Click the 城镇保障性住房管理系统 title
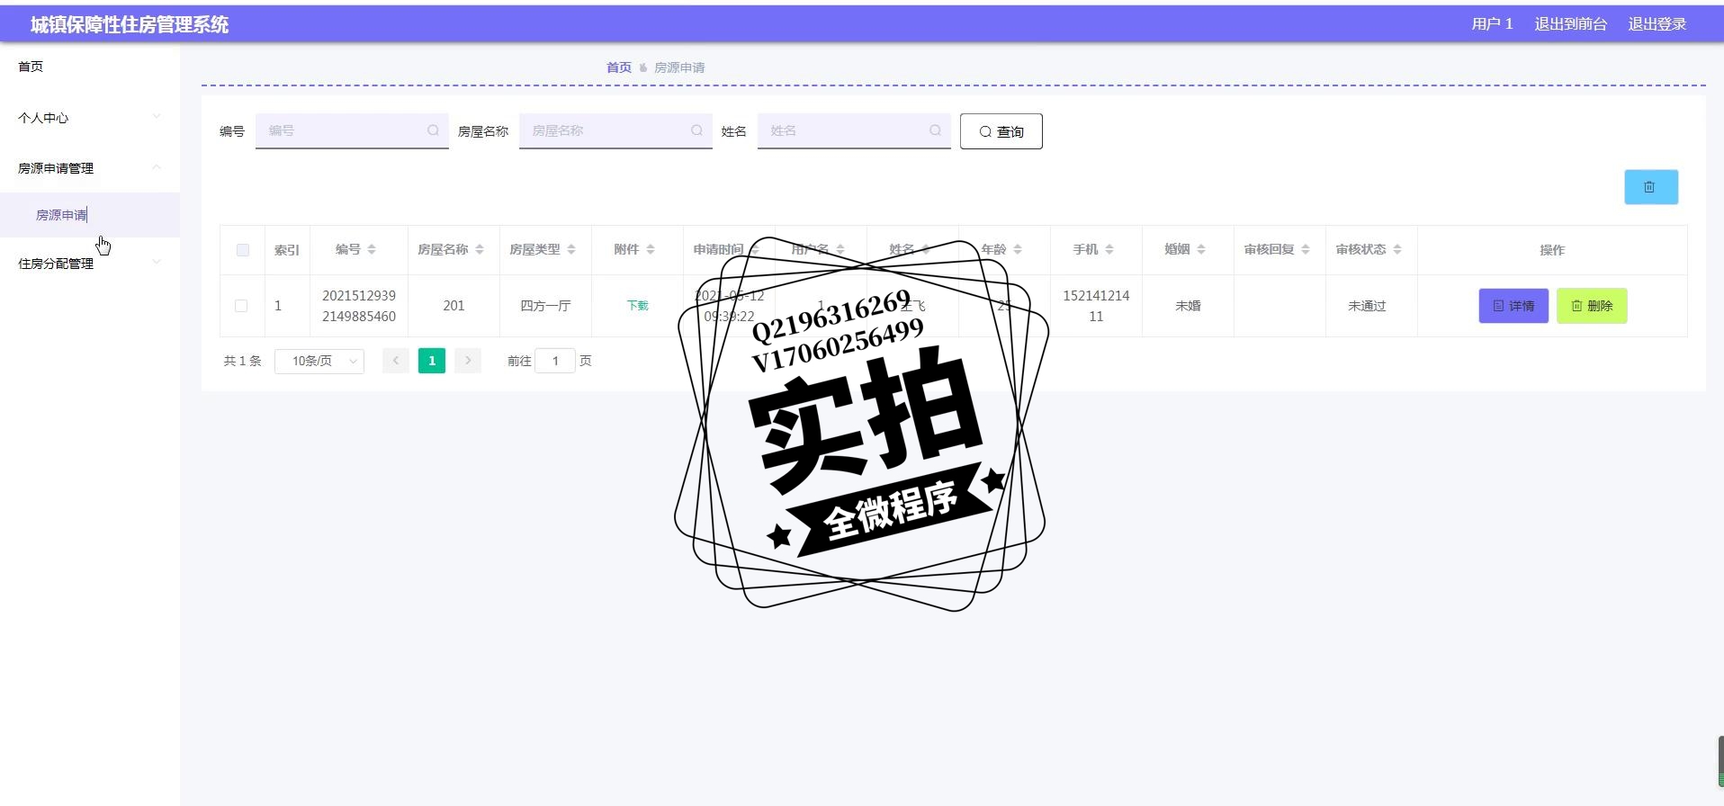1724x806 pixels. tap(130, 24)
